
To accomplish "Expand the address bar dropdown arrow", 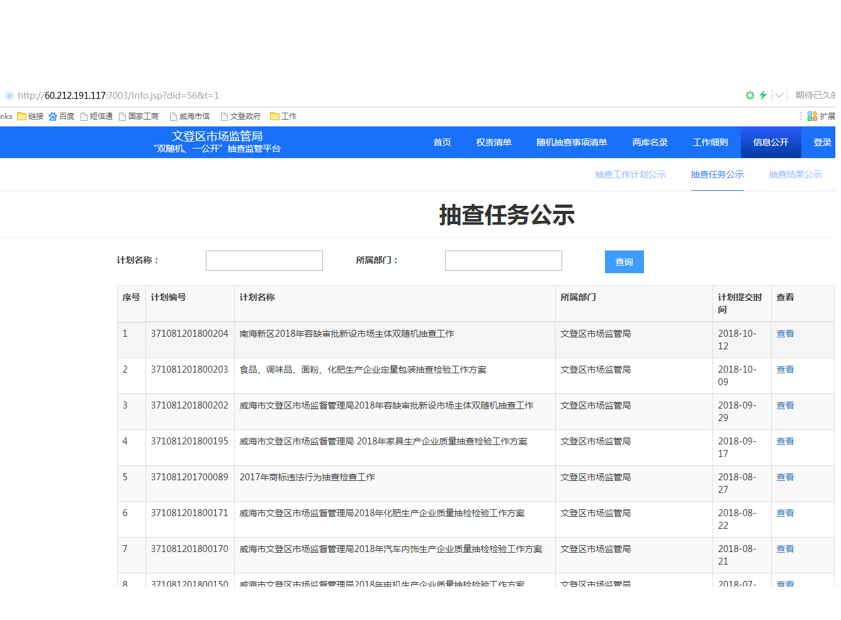I will (x=779, y=96).
